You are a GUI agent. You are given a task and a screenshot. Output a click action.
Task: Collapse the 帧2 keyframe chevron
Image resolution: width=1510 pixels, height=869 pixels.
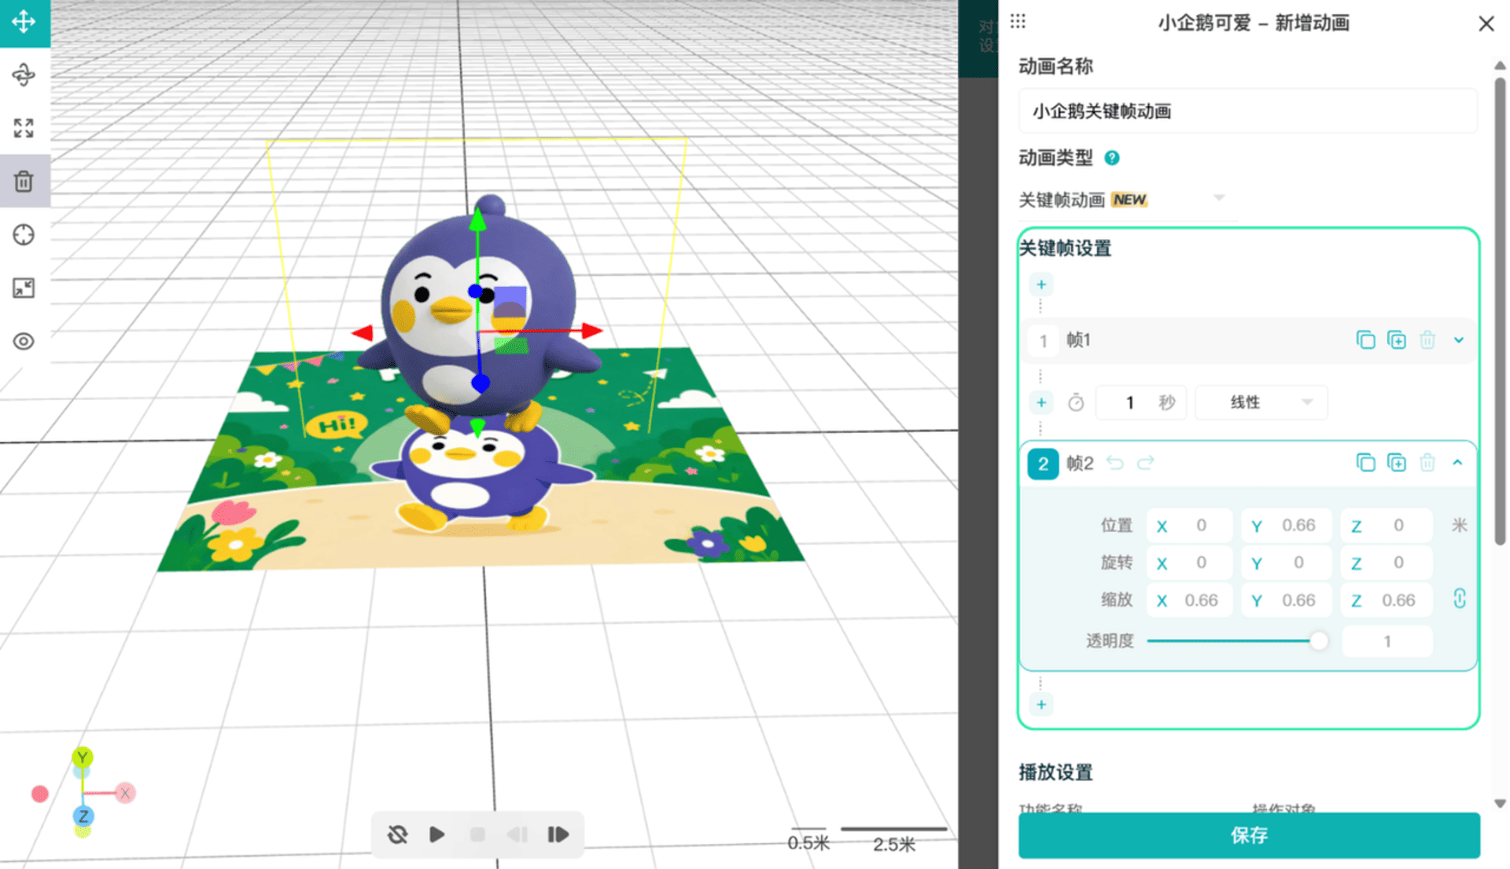[1457, 463]
